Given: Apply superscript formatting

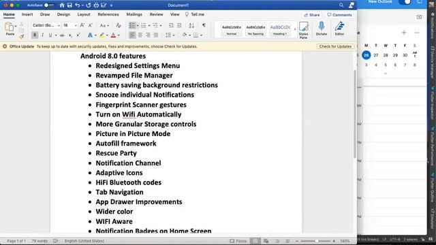Looking at the screenshot, I should 78,35.
